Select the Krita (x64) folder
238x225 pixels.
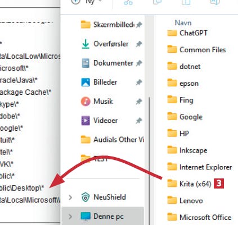pyautogui.click(x=189, y=184)
